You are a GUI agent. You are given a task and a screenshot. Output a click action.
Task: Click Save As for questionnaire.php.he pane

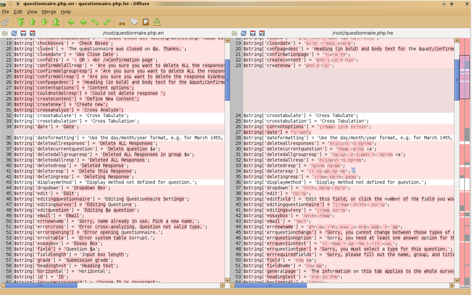tap(261, 34)
